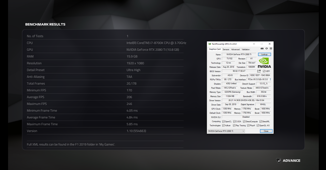Toggle the CUDA checkbox
The image size is (326, 170).
coord(234,122)
